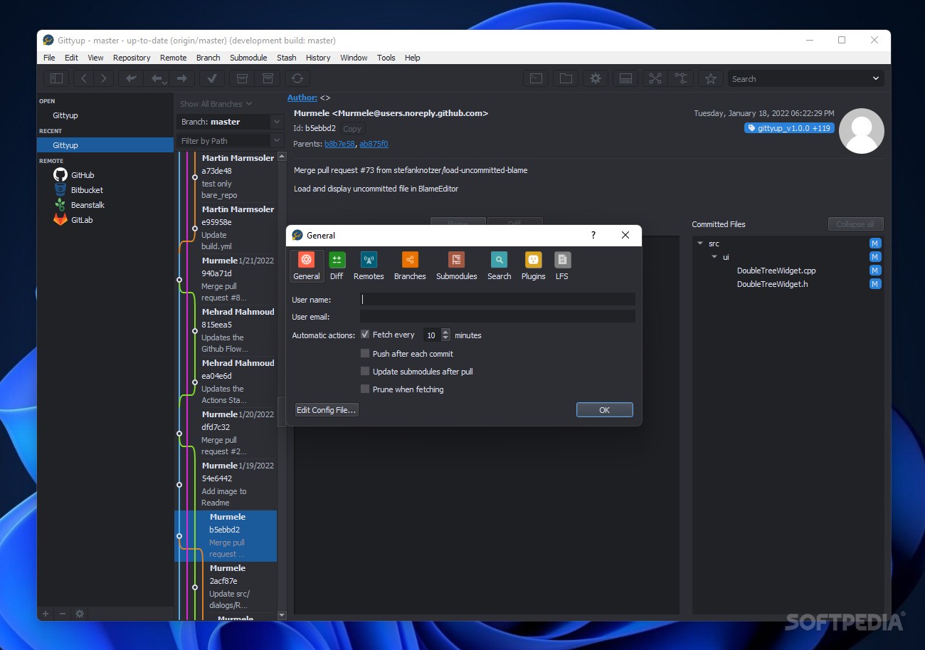925x650 pixels.
Task: Click the left graph-layout toolbar icon
Action: 655,78
